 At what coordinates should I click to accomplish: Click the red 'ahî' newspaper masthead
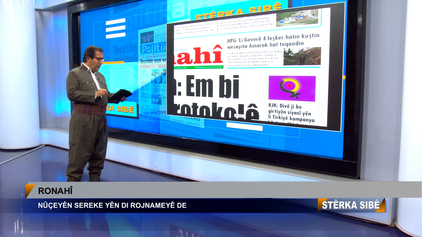[x=198, y=55]
